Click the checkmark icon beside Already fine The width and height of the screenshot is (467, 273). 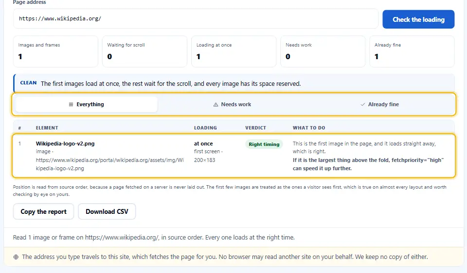coord(362,104)
